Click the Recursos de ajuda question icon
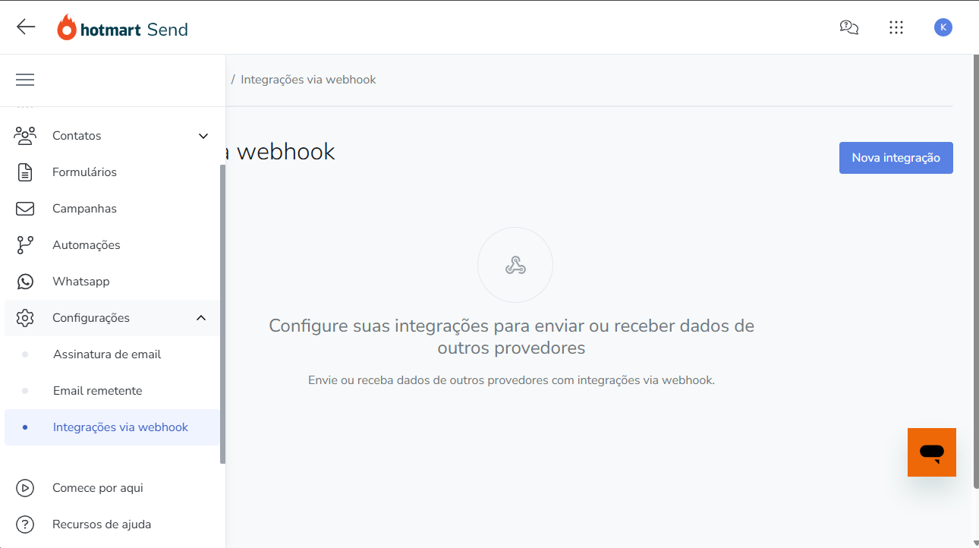Image resolution: width=979 pixels, height=548 pixels. tap(25, 524)
